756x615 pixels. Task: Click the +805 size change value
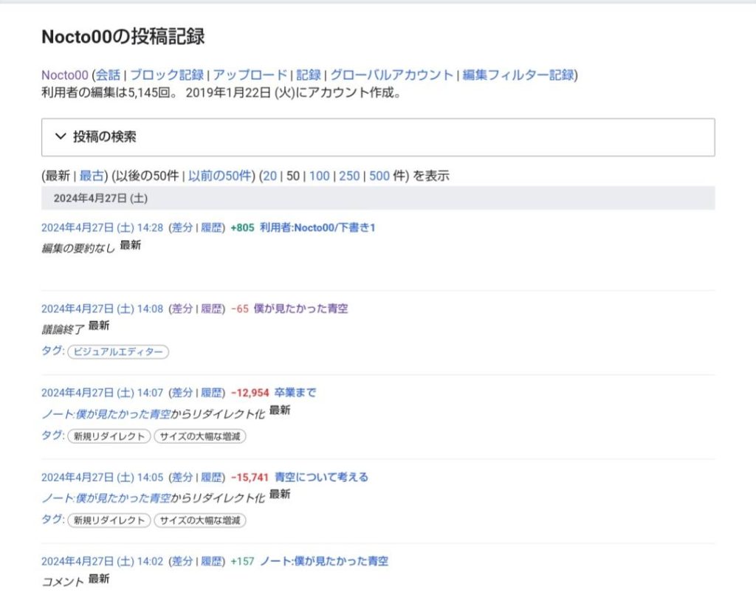click(x=242, y=227)
